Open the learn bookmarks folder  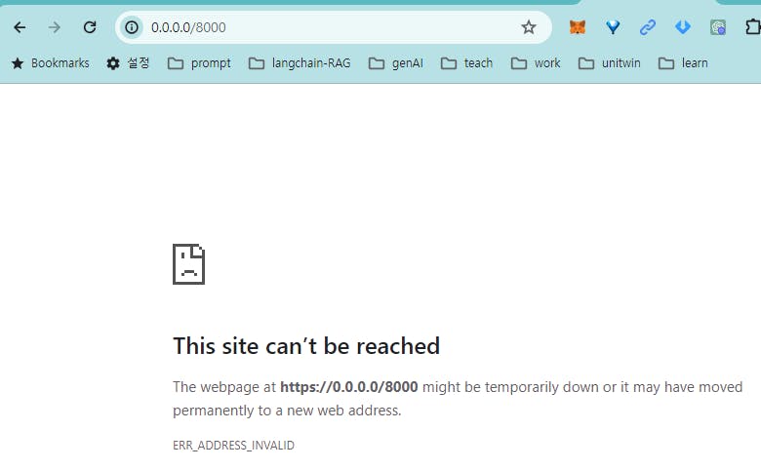[683, 63]
